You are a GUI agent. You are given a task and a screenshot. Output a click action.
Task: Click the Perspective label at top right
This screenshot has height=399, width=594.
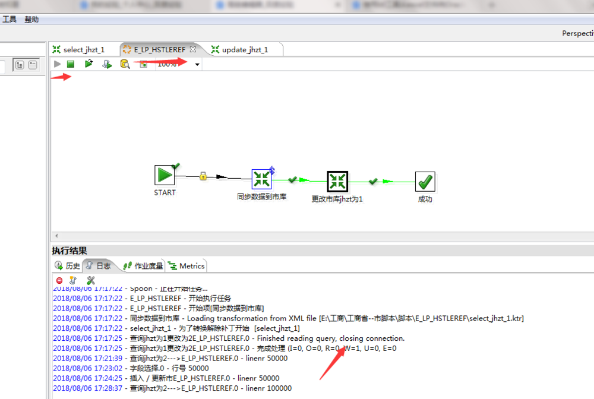pos(578,33)
